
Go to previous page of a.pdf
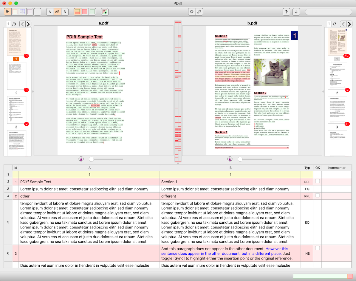pyautogui.click(x=22, y=24)
